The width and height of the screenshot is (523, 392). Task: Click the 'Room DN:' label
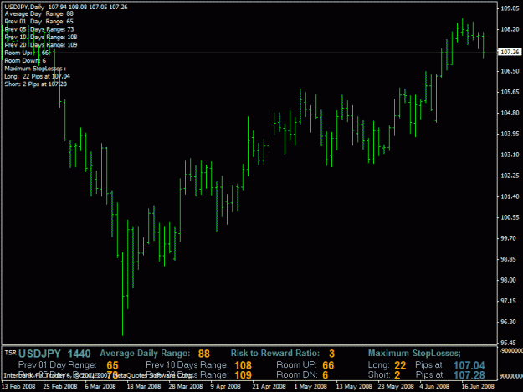point(297,374)
